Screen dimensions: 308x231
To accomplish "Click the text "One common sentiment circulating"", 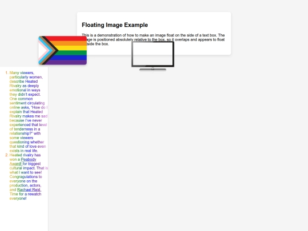I will (27, 101).
